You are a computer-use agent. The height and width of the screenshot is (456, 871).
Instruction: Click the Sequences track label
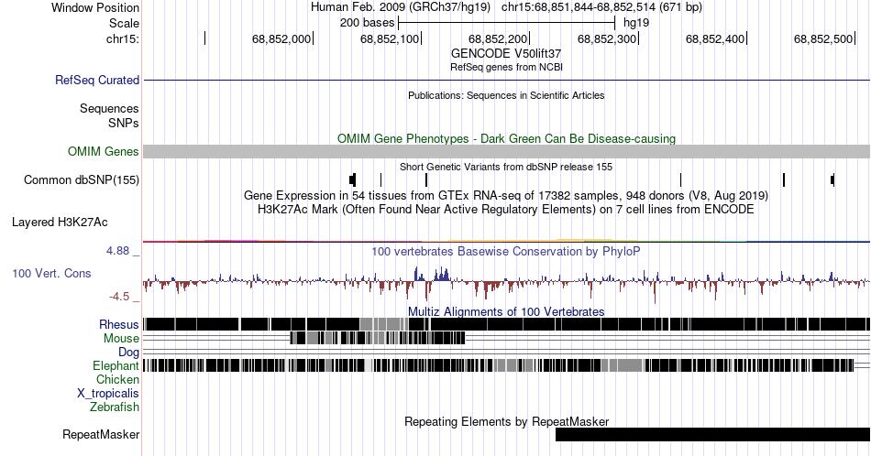click(109, 108)
